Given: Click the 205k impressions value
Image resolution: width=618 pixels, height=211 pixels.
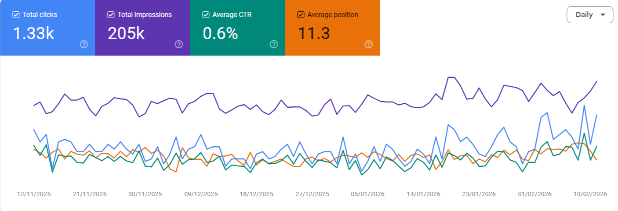Looking at the screenshot, I should tap(126, 34).
